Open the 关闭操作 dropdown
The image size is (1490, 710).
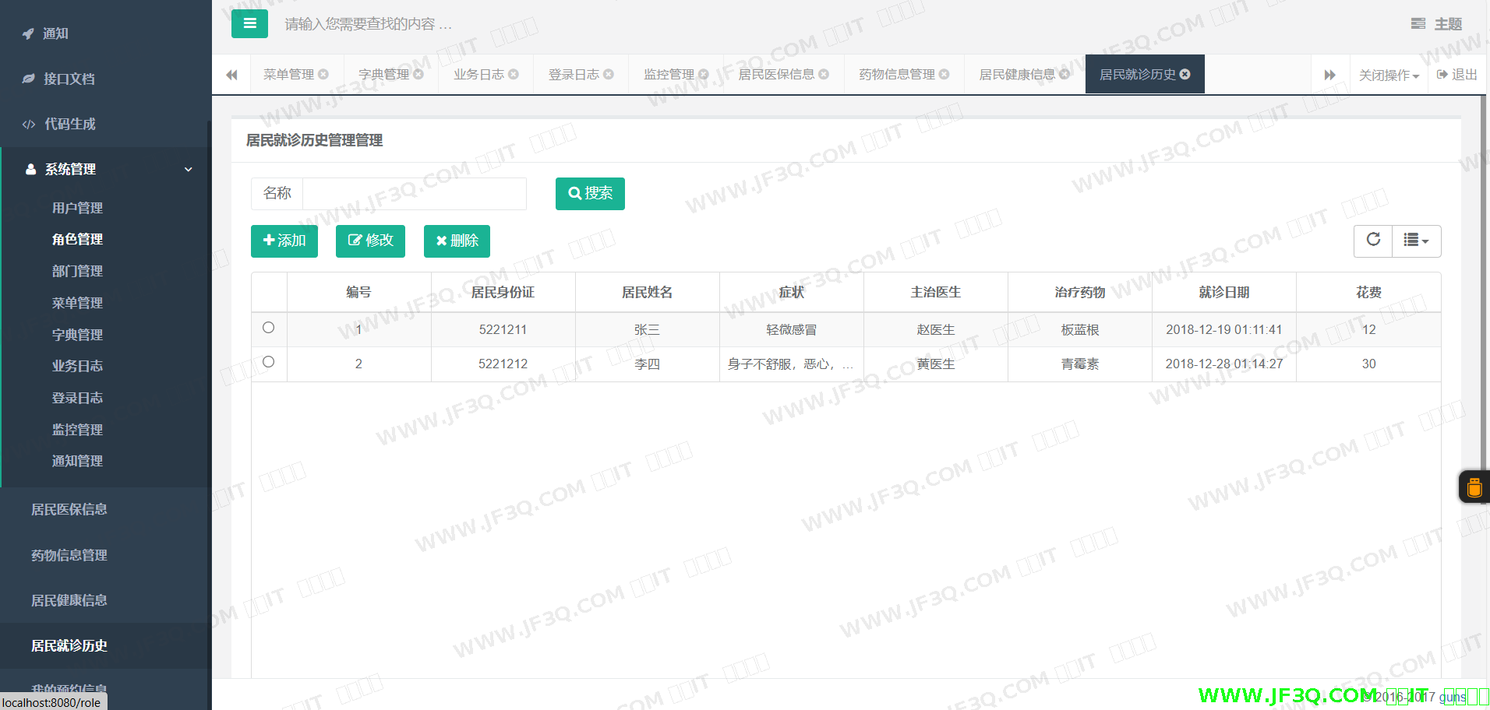[1389, 76]
